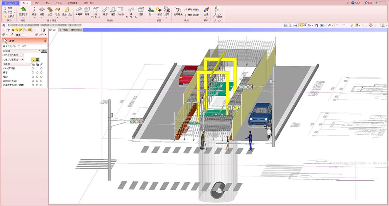Open the 横断編集 cross-section edit tool

click(x=178, y=11)
